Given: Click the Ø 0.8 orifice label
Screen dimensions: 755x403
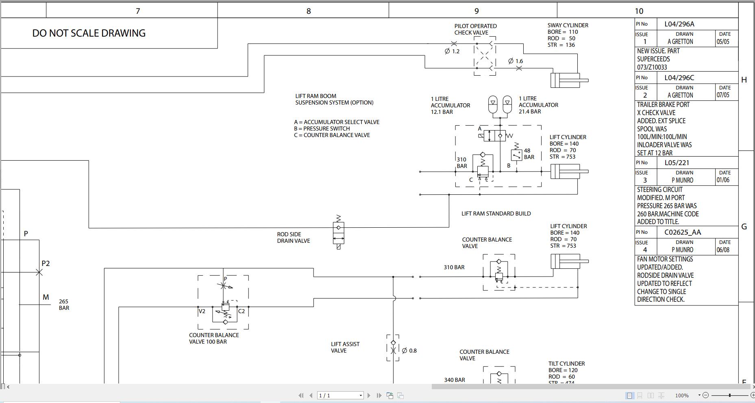Looking at the screenshot, I should point(409,351).
